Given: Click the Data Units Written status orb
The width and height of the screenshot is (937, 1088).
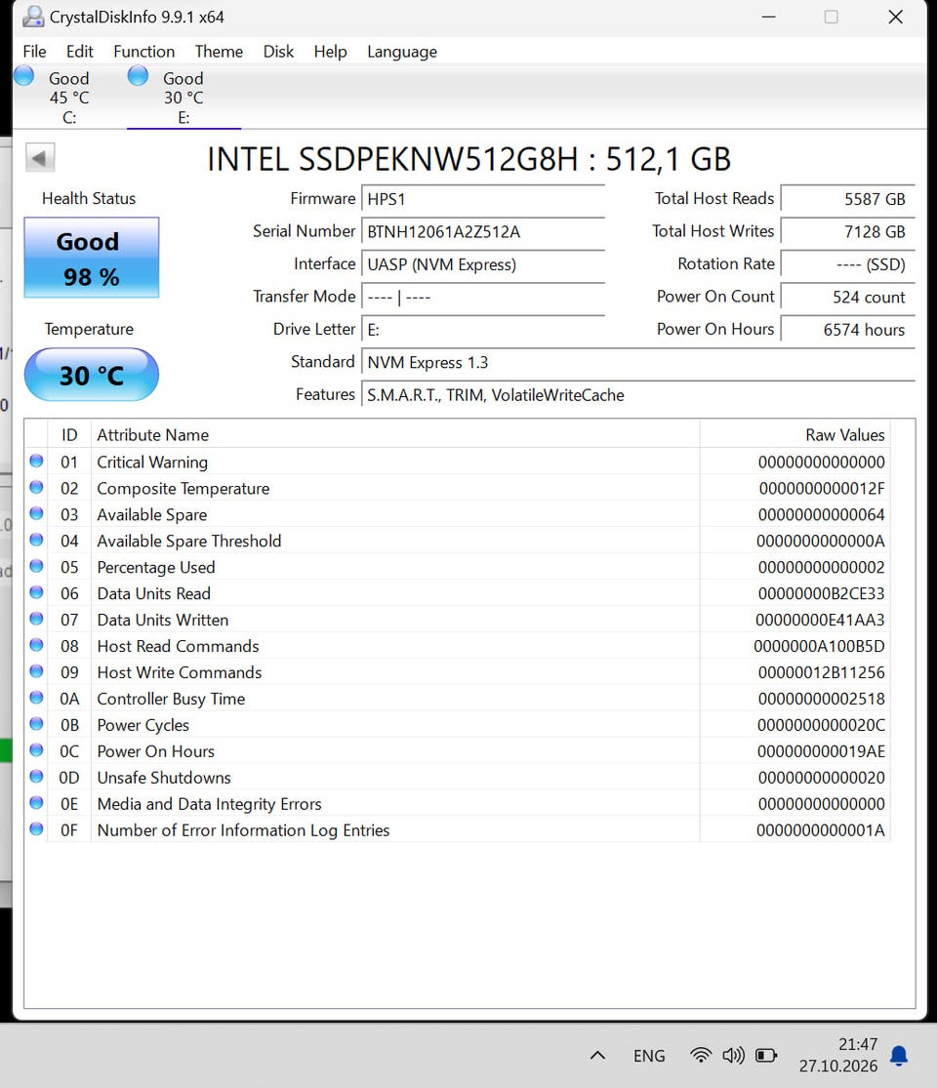Looking at the screenshot, I should coord(36,619).
